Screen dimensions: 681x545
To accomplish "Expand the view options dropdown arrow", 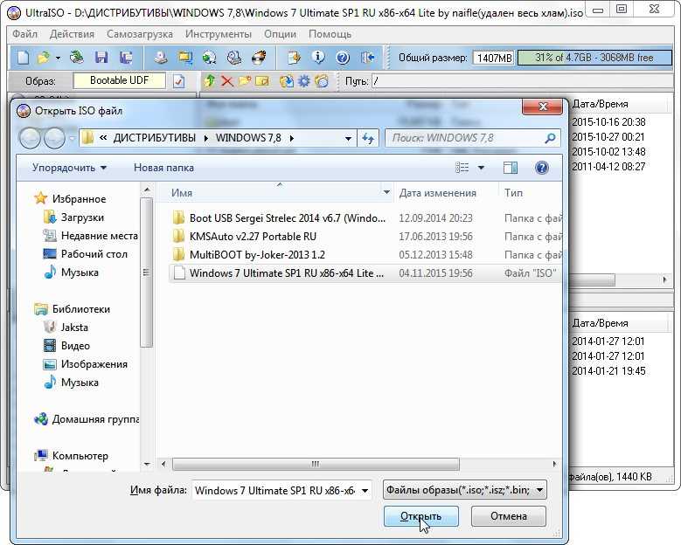I will (481, 168).
